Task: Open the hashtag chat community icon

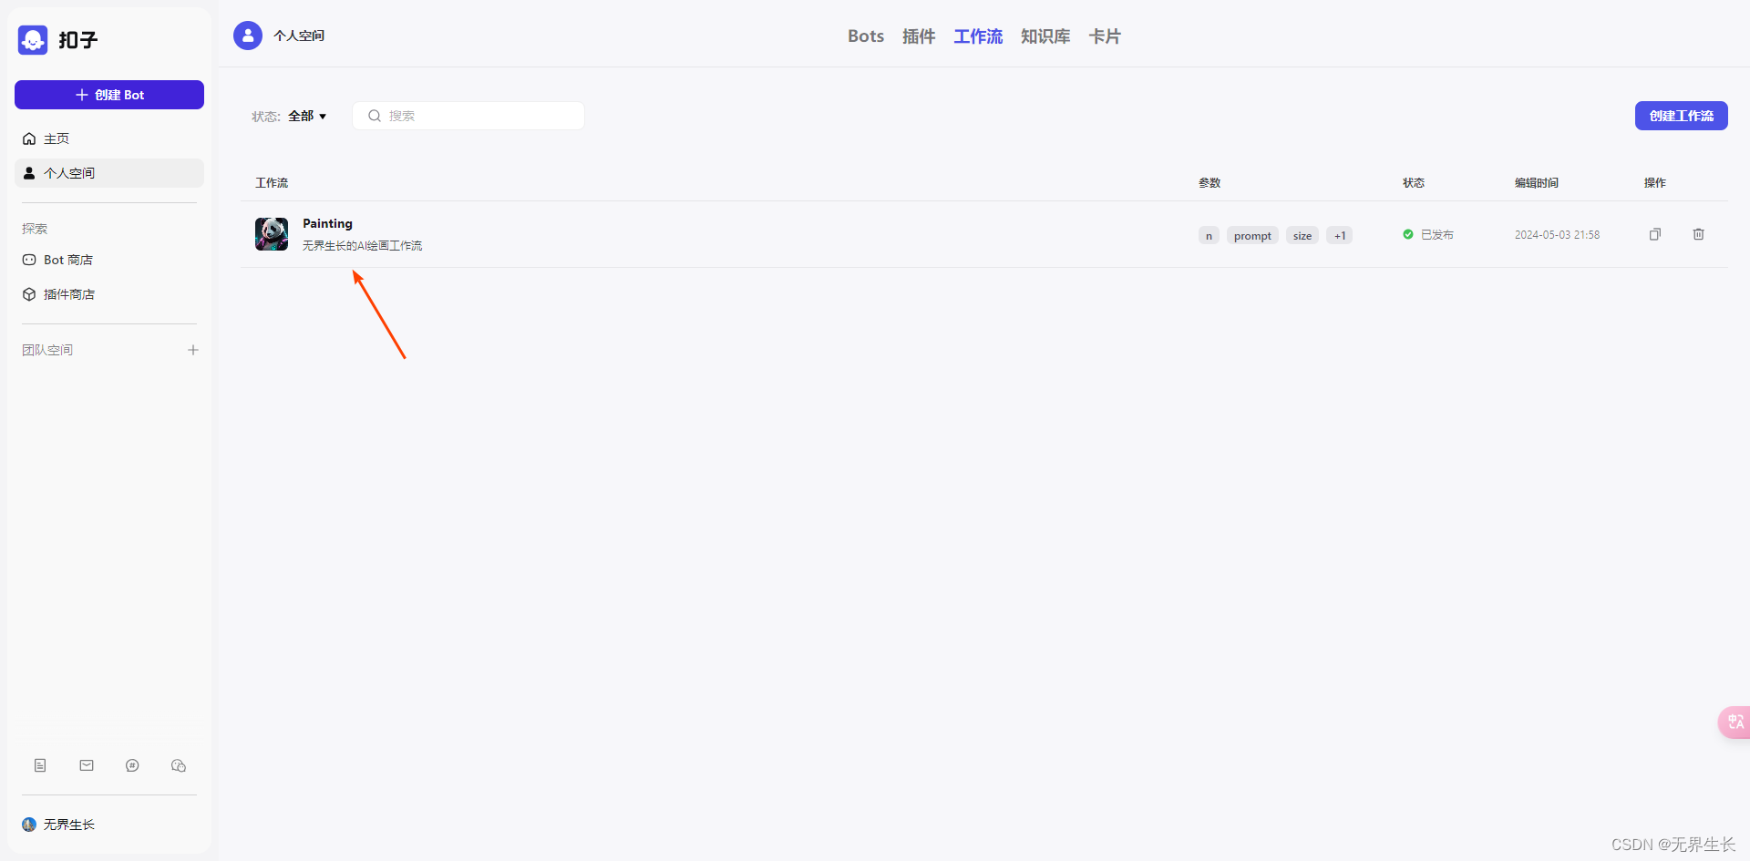Action: (x=132, y=765)
